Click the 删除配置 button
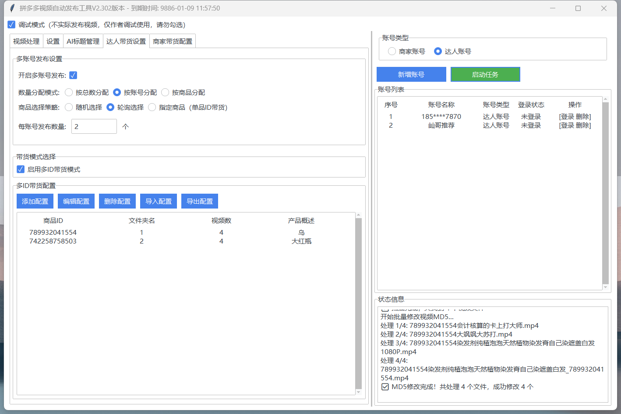This screenshot has height=414, width=621. pyautogui.click(x=117, y=201)
